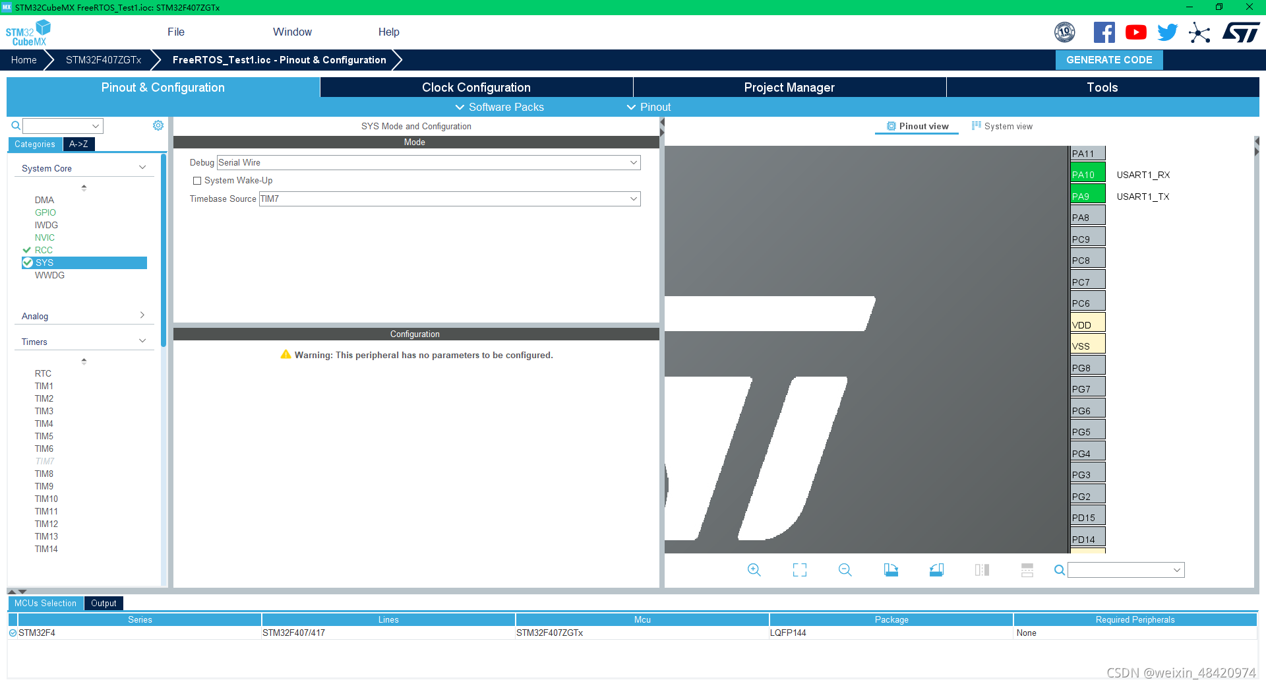Image resolution: width=1266 pixels, height=686 pixels.
Task: Click the STM32F407ZGTx breadcrumb
Action: 104,59
